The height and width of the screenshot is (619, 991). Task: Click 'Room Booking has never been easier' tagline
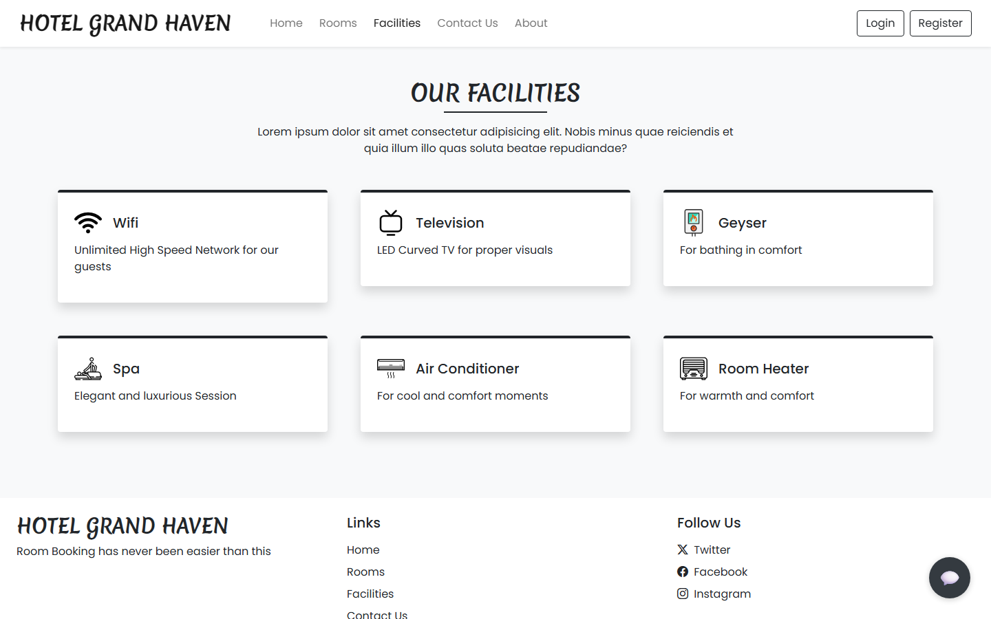pos(144,551)
